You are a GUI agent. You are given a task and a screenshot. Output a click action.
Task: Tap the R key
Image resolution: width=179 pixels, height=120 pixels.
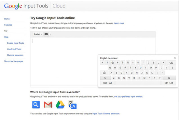pos(125,68)
